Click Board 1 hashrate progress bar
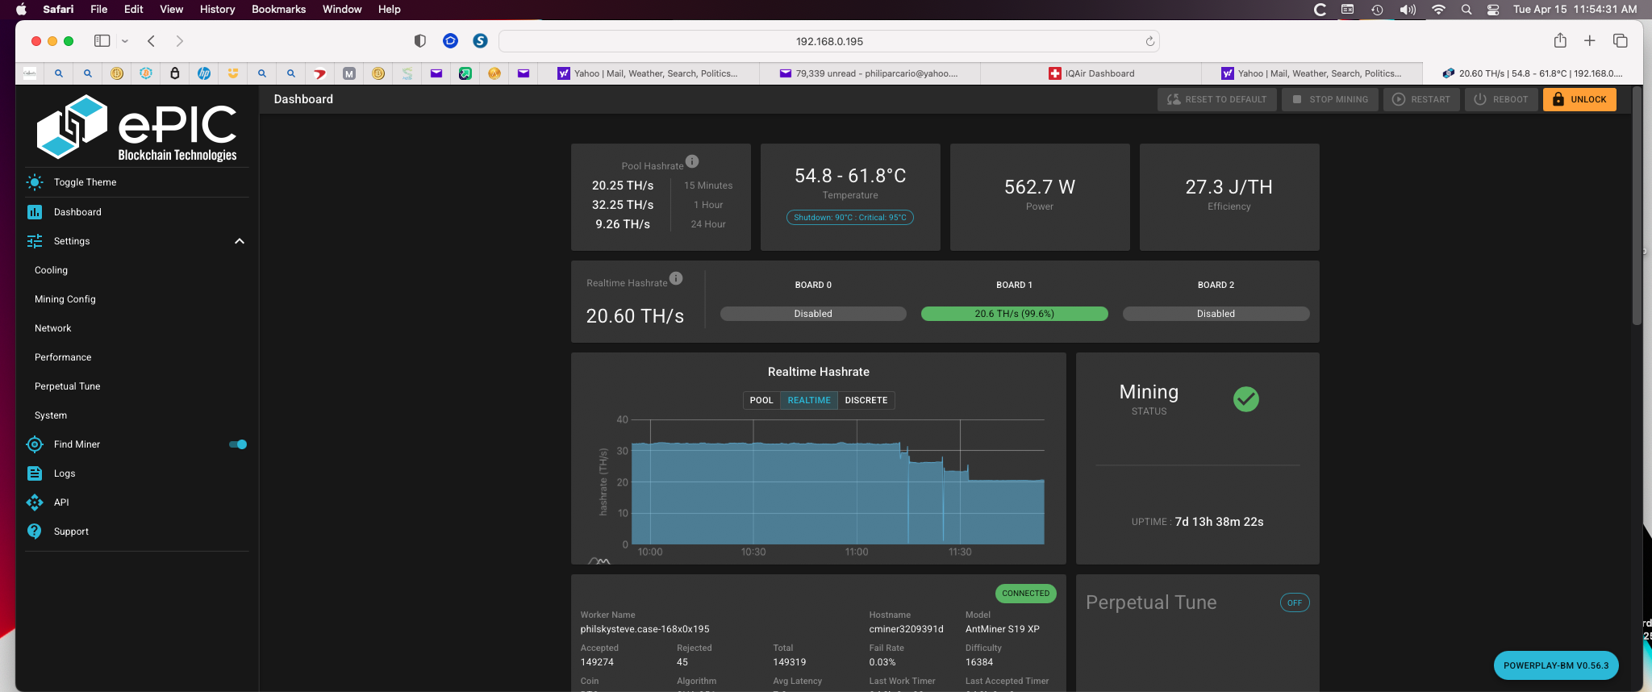 coord(1015,314)
